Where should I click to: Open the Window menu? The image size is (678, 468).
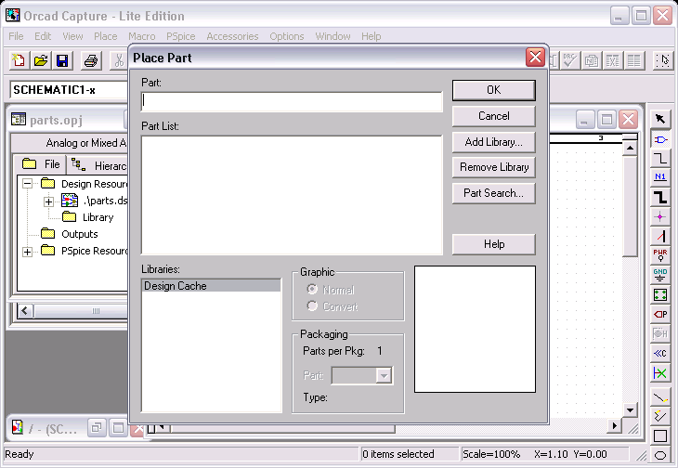(332, 36)
